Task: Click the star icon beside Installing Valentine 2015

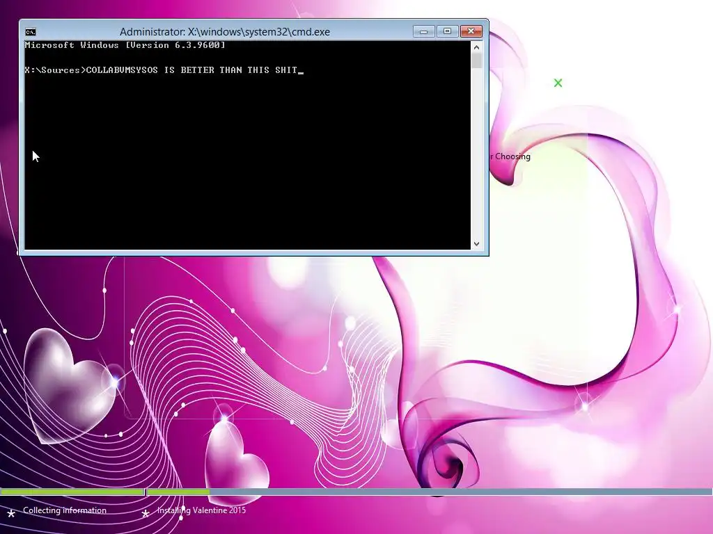Action: [146, 514]
